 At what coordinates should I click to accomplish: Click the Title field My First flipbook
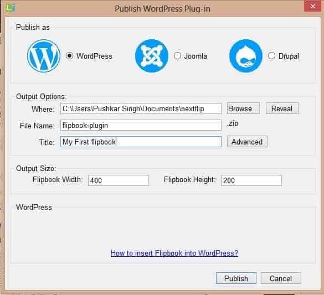pyautogui.click(x=141, y=142)
